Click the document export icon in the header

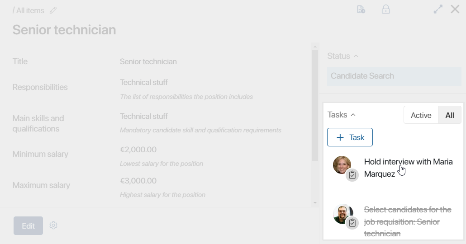click(x=361, y=9)
